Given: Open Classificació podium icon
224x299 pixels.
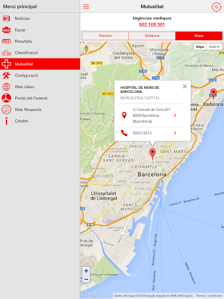Looking at the screenshot, I should [6, 53].
